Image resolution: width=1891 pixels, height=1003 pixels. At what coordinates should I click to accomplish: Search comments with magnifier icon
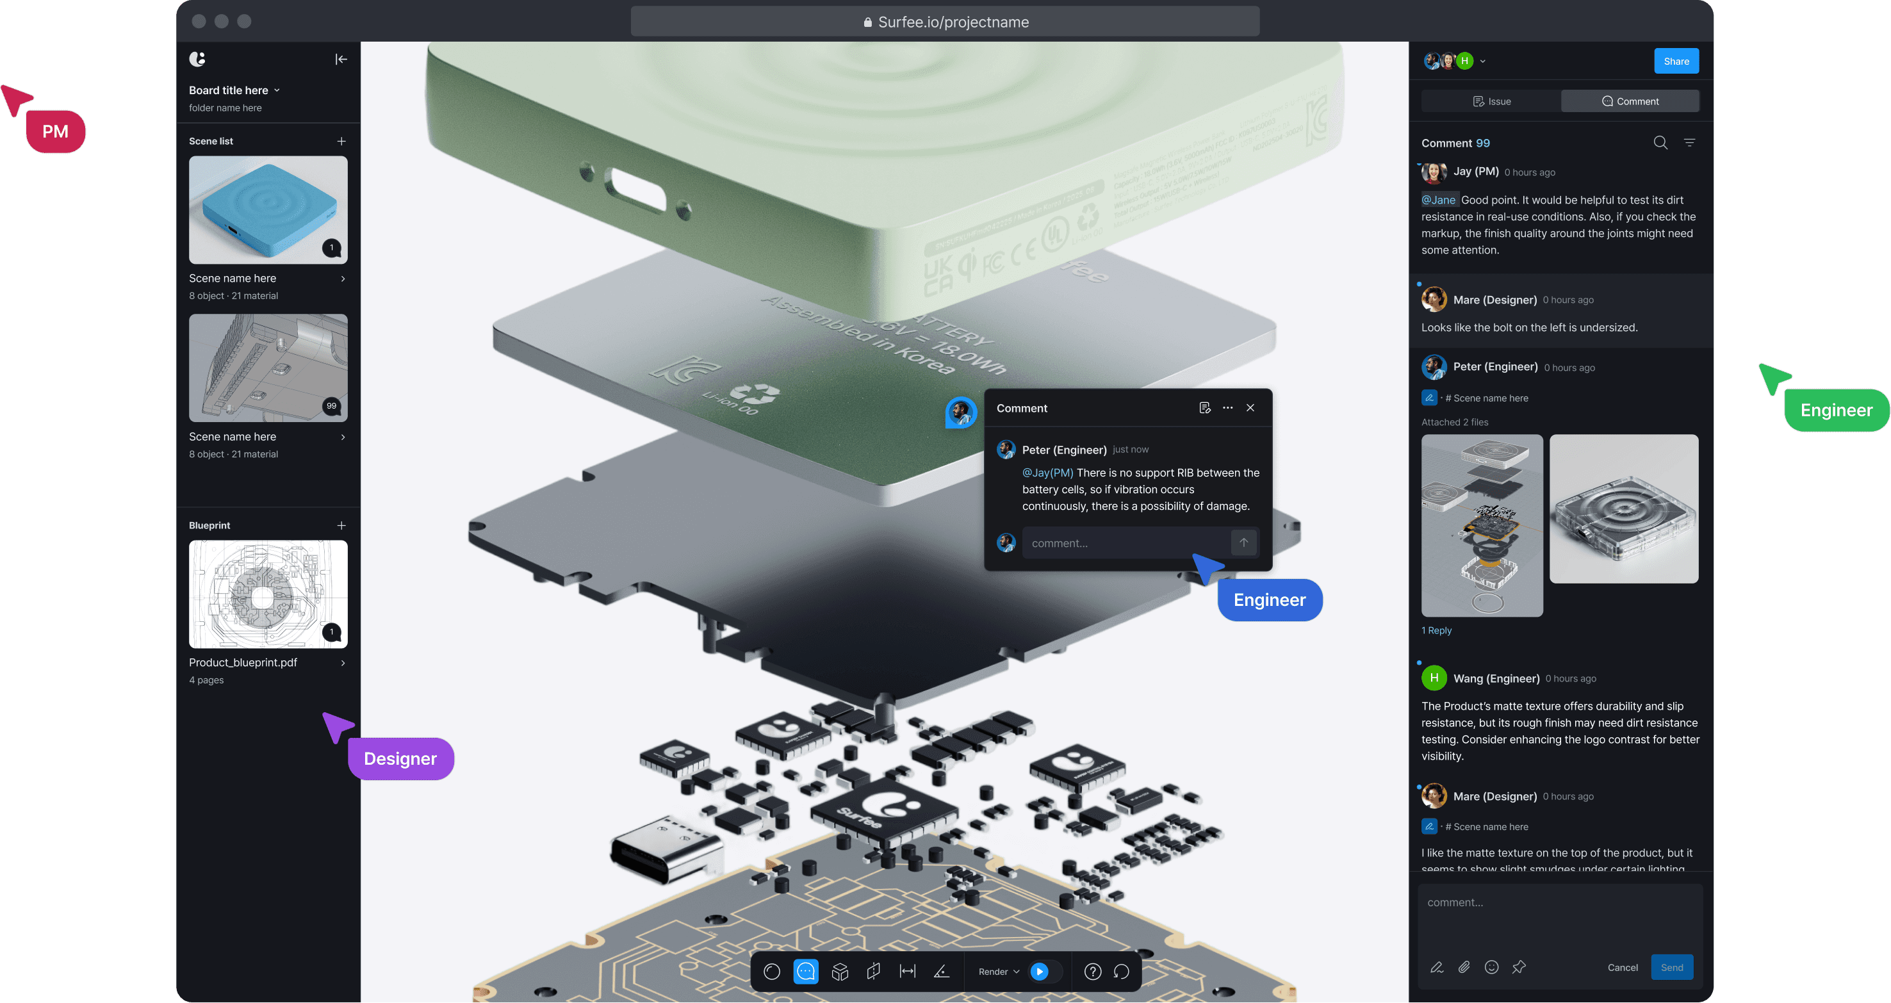coord(1660,142)
